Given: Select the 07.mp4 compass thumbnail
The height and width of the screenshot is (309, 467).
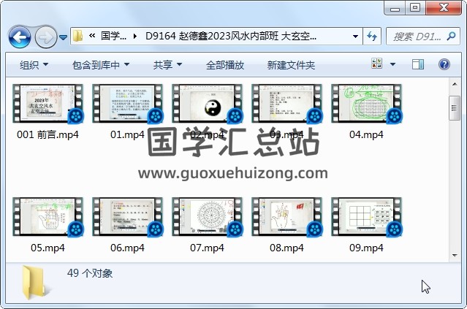Looking at the screenshot, I should [208, 217].
